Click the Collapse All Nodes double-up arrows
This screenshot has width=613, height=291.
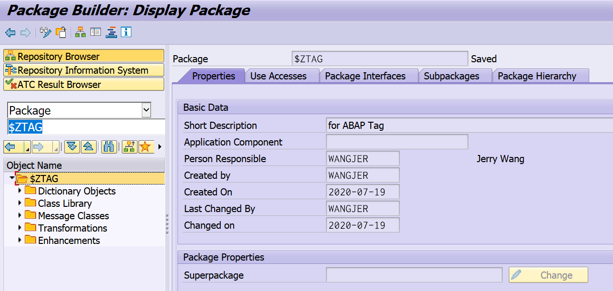(89, 147)
